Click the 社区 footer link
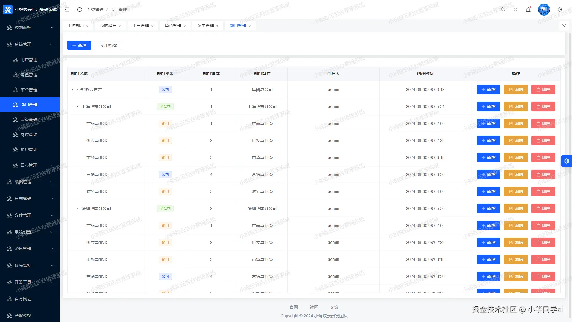The height and width of the screenshot is (322, 572). [314, 307]
